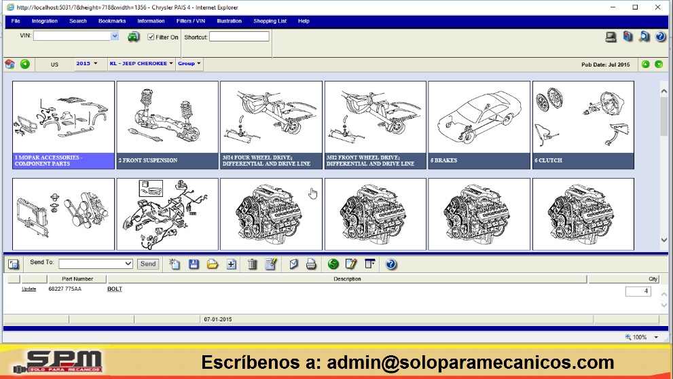This screenshot has width=673, height=379.
Task: Click the green dollar pricing icon
Action: point(333,264)
